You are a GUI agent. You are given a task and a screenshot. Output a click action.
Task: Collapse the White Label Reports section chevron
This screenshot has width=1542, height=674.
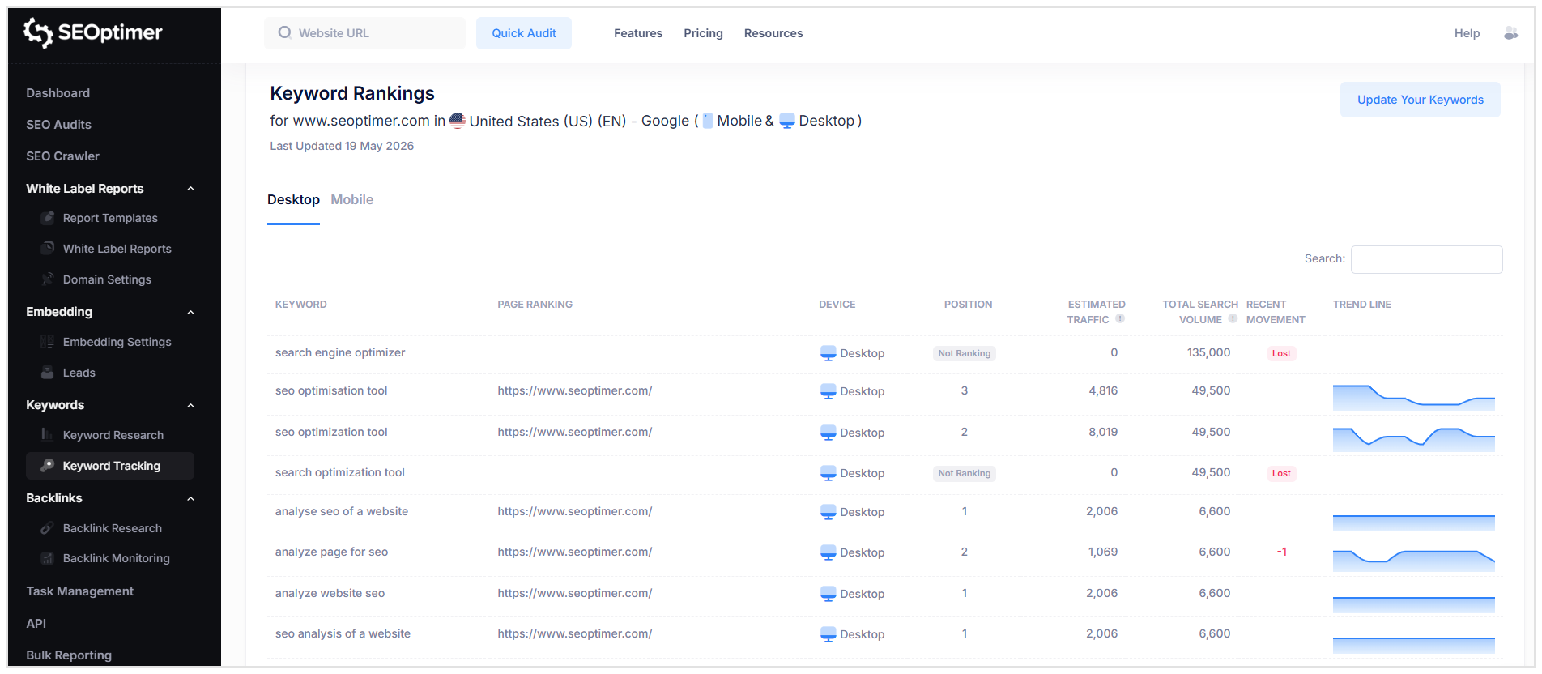point(191,189)
